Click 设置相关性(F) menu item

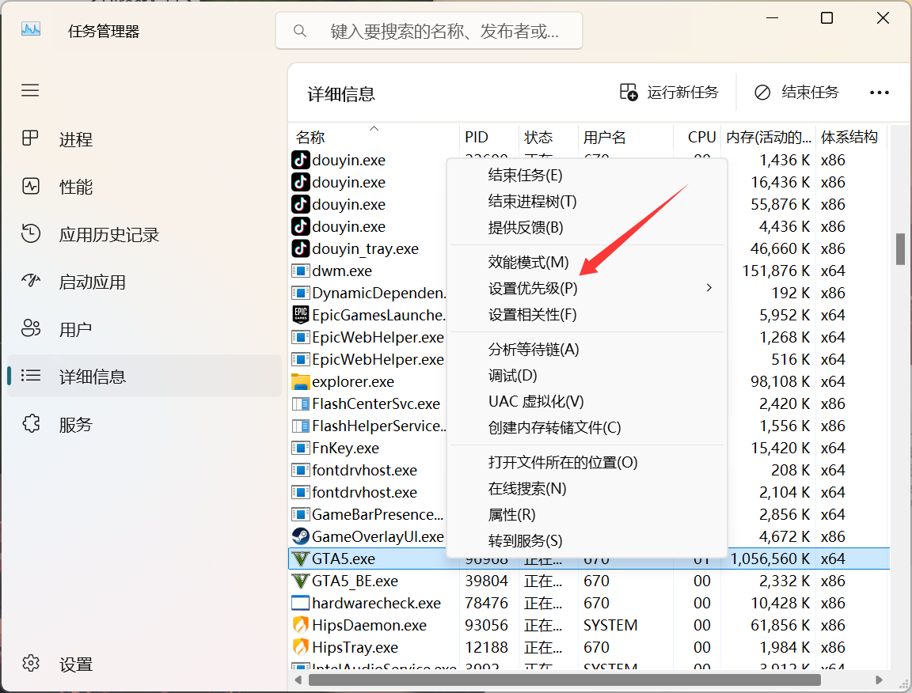[x=532, y=314]
